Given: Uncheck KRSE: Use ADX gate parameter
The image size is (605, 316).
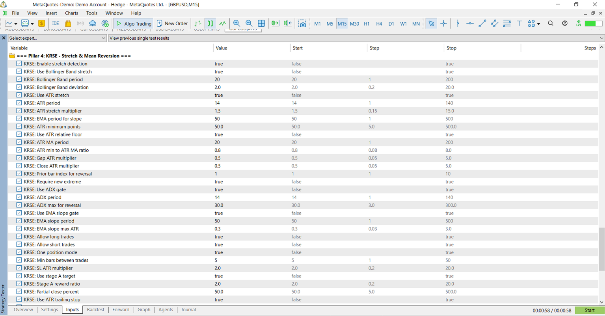Looking at the screenshot, I should click(19, 189).
